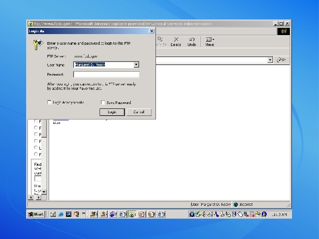The height and width of the screenshot is (239, 319).
Task: Click the side panel scroll right arrow
Action: 39,197
